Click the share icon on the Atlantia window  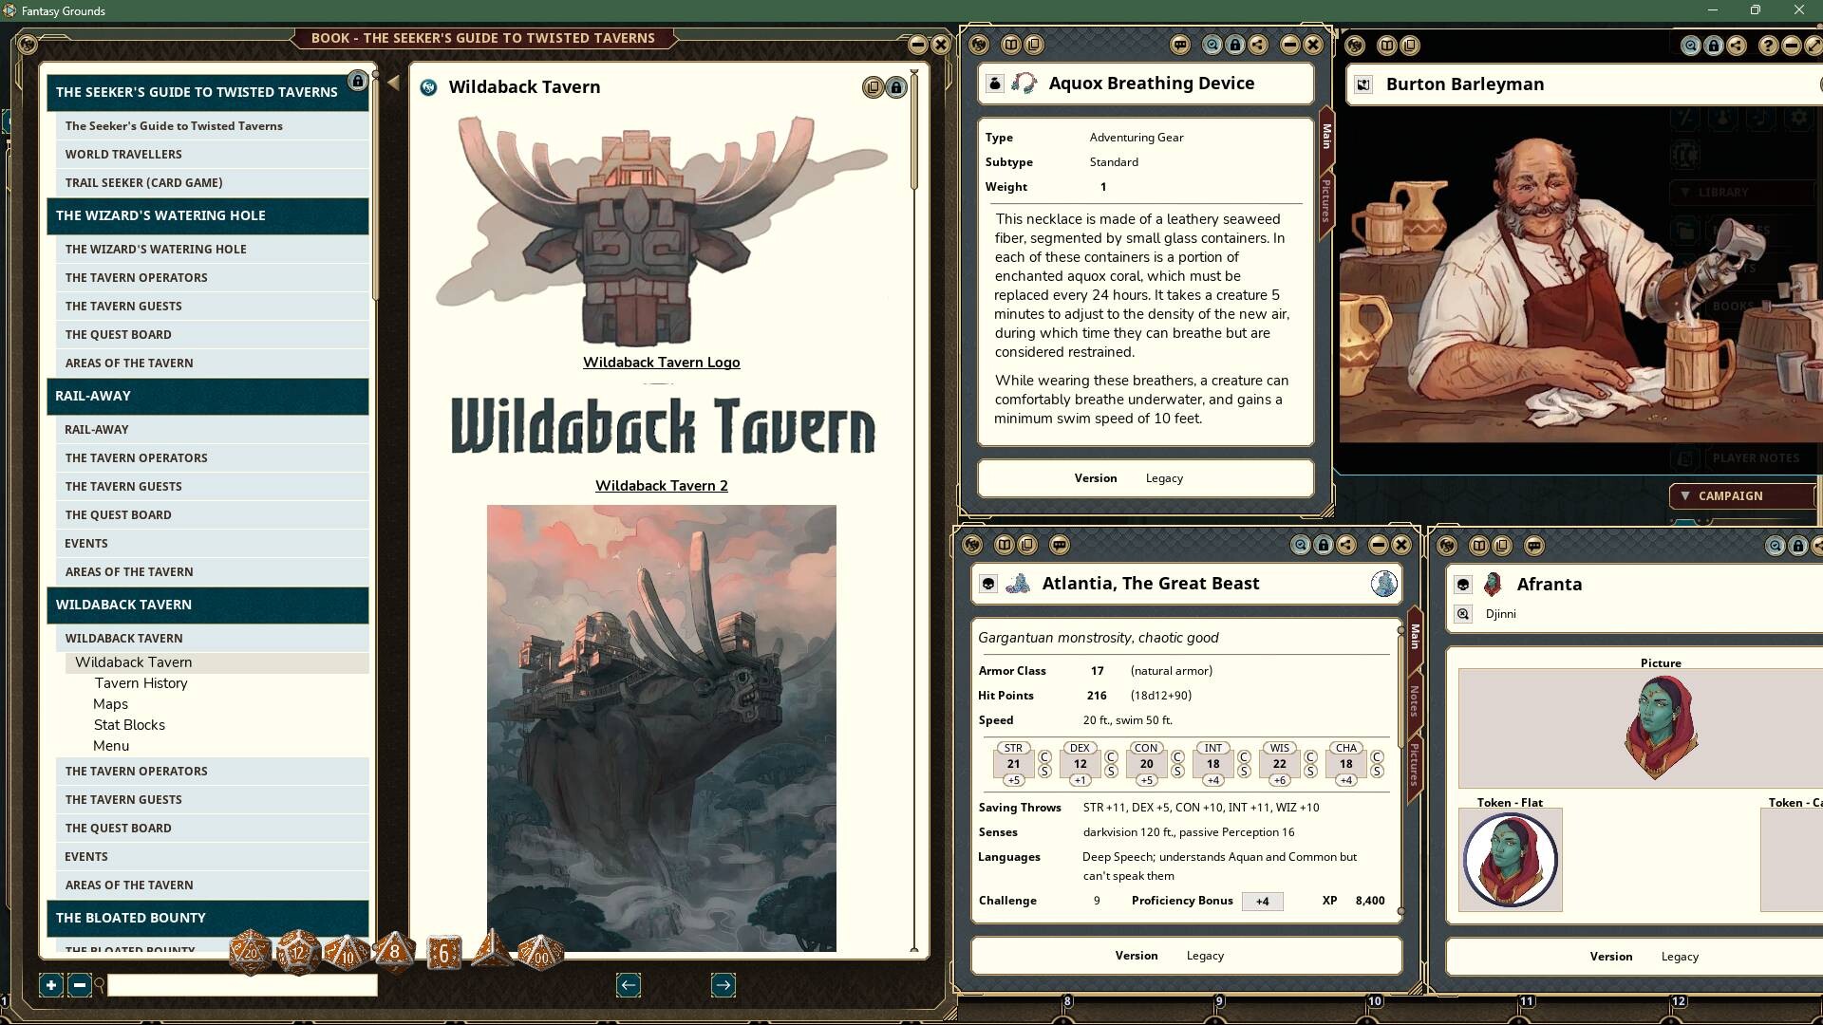coord(1345,545)
